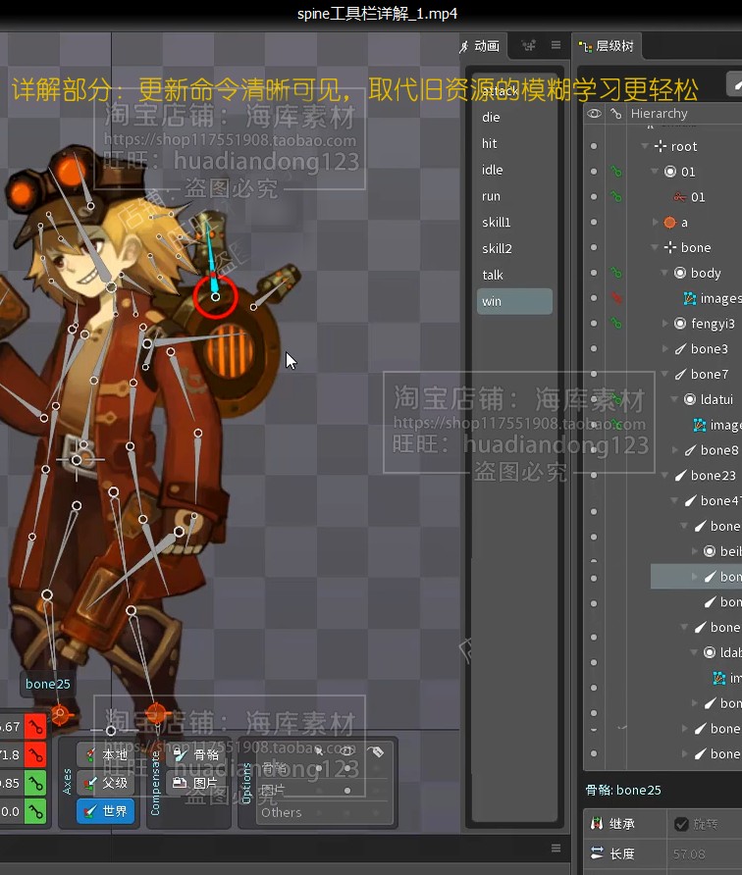Select the run animation
Image resolution: width=742 pixels, height=875 pixels.
(x=513, y=196)
